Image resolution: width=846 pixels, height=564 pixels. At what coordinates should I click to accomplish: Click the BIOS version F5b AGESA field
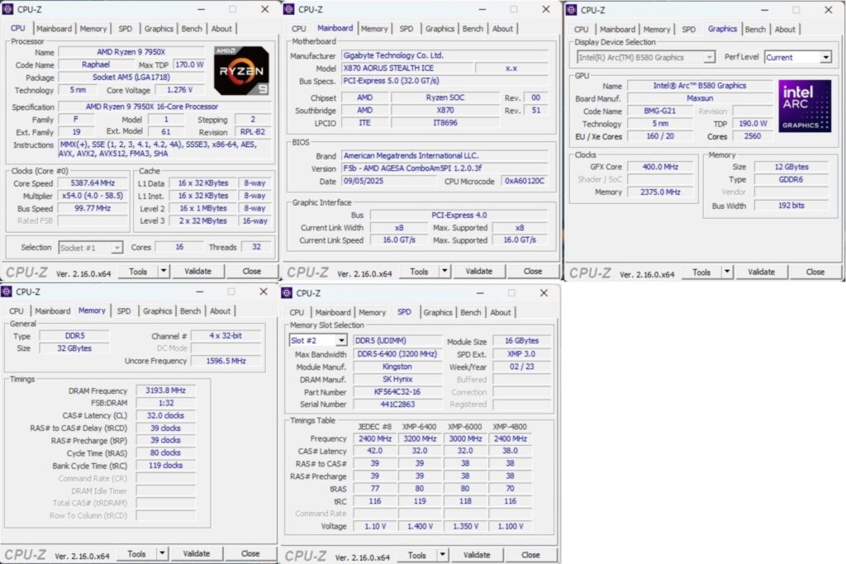click(x=445, y=168)
